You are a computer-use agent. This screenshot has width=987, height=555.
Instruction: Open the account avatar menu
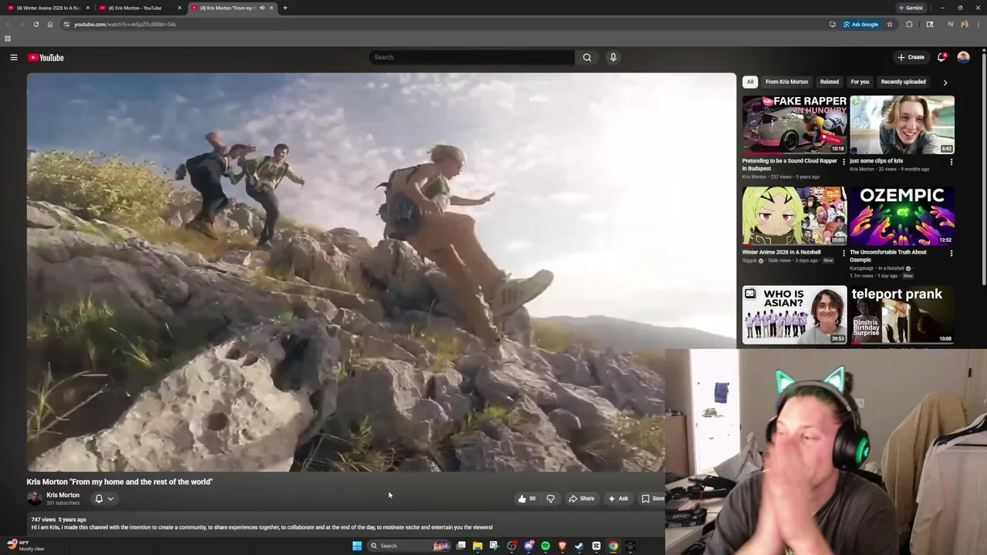[963, 57]
